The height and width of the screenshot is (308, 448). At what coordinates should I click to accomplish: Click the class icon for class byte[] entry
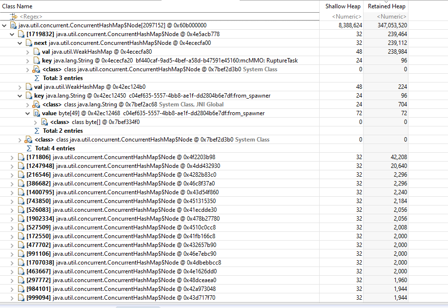pos(44,122)
